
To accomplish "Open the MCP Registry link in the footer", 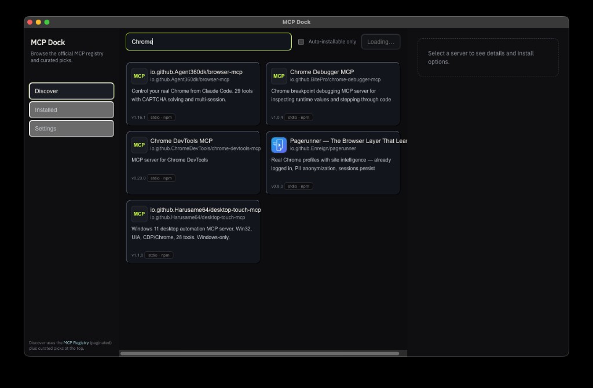I will (x=75, y=342).
